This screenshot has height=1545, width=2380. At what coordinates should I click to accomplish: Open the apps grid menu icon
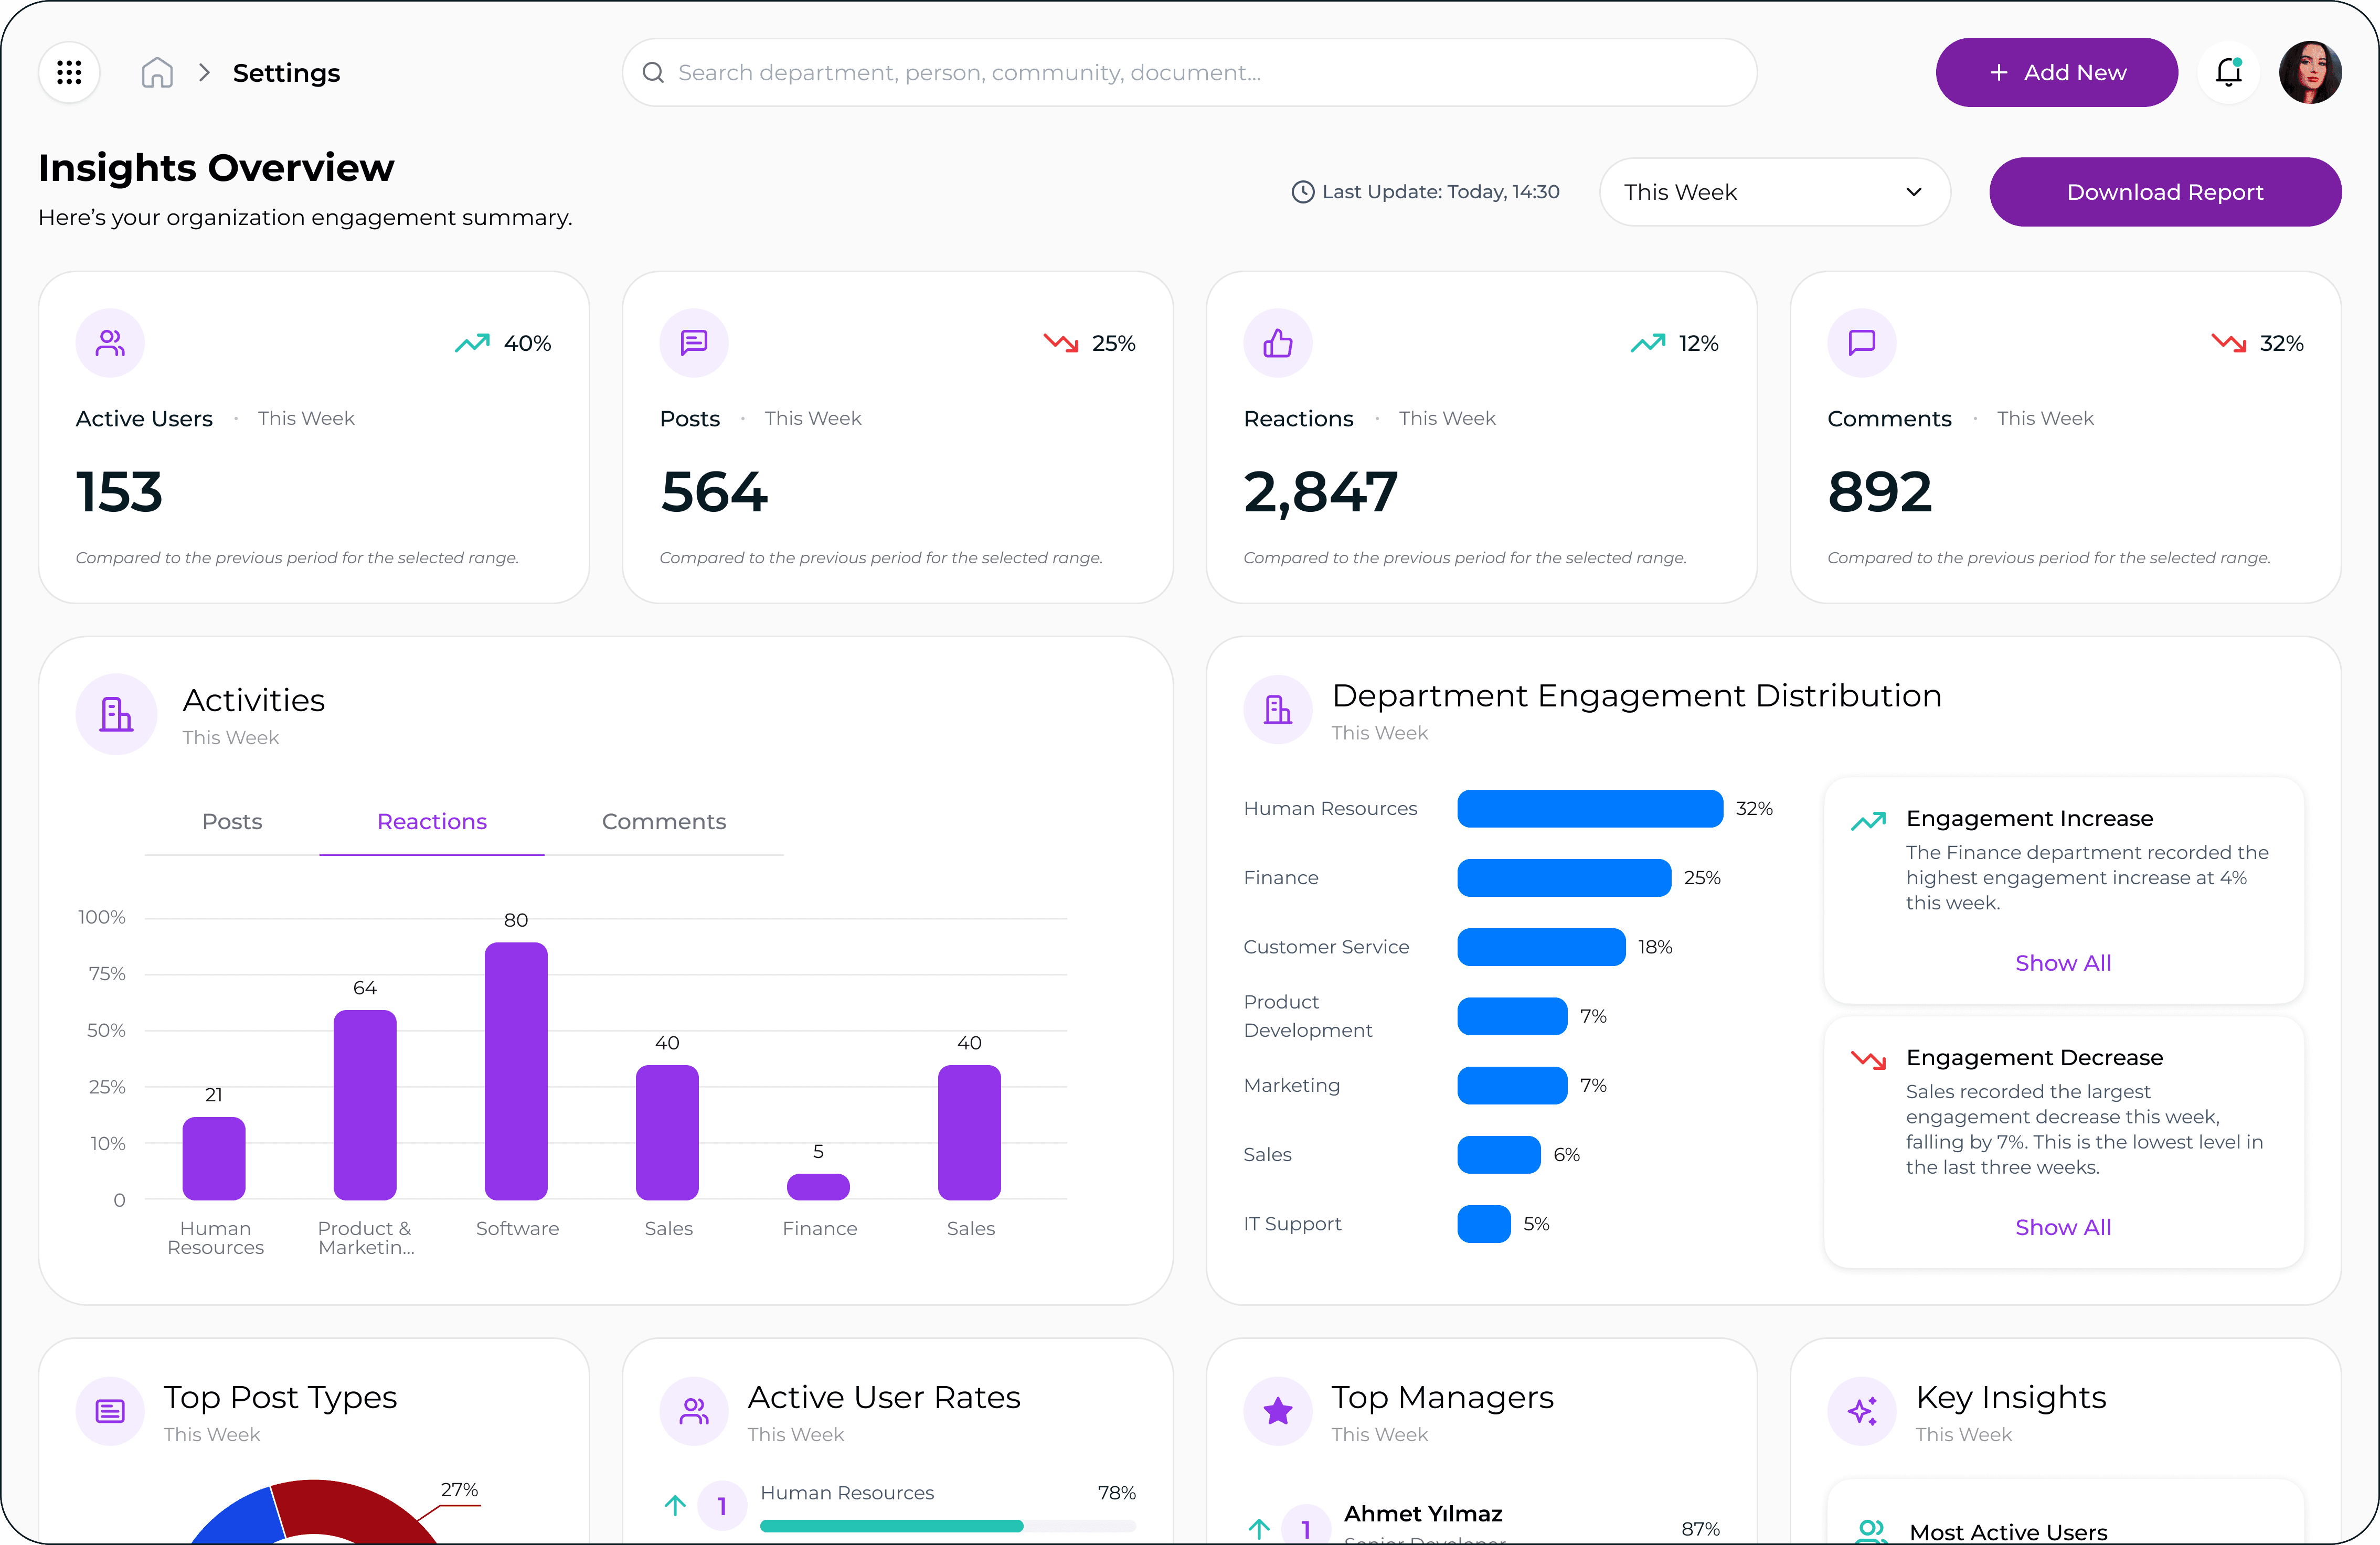click(69, 72)
